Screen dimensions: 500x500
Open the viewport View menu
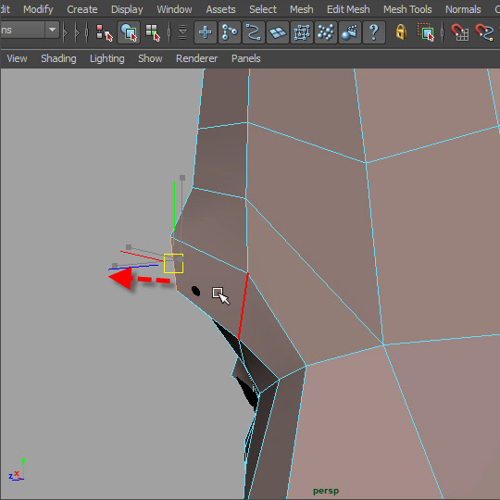click(x=17, y=58)
